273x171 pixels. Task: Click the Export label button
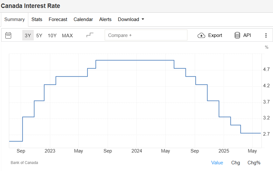pyautogui.click(x=215, y=35)
